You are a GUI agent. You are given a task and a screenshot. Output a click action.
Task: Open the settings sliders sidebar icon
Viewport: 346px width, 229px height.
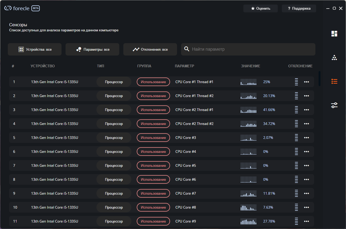[334, 105]
